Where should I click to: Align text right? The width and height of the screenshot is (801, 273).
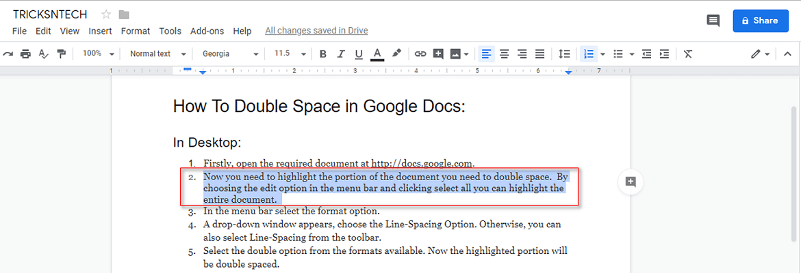[x=522, y=53]
